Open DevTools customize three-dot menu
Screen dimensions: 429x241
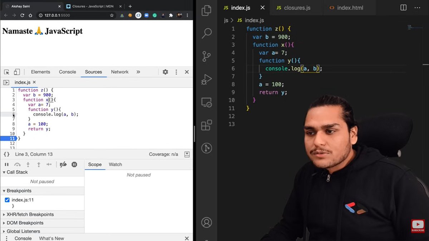point(176,72)
